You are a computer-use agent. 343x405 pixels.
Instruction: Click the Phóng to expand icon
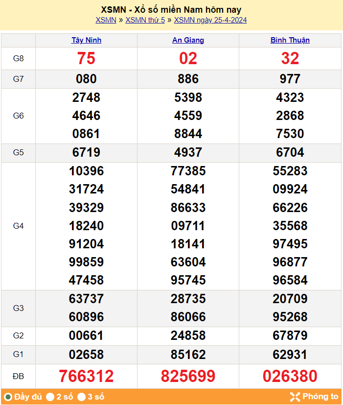pos(295,397)
